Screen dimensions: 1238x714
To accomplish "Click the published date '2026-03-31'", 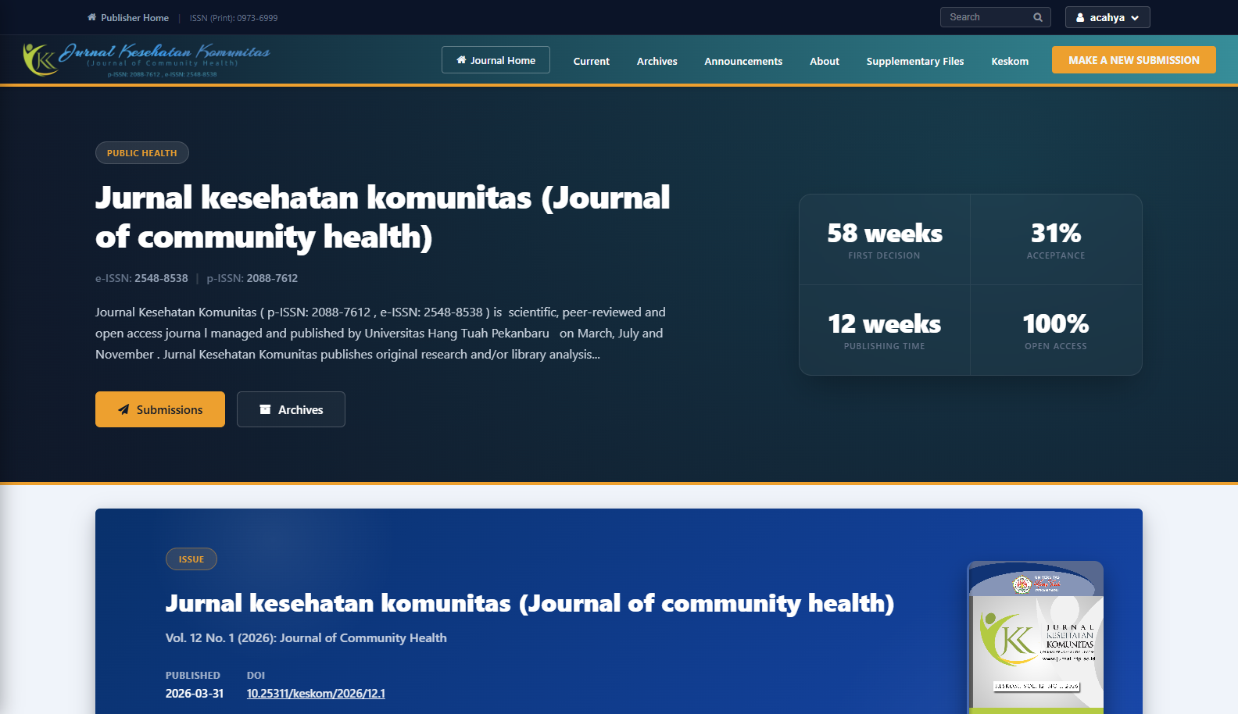I will (x=195, y=693).
